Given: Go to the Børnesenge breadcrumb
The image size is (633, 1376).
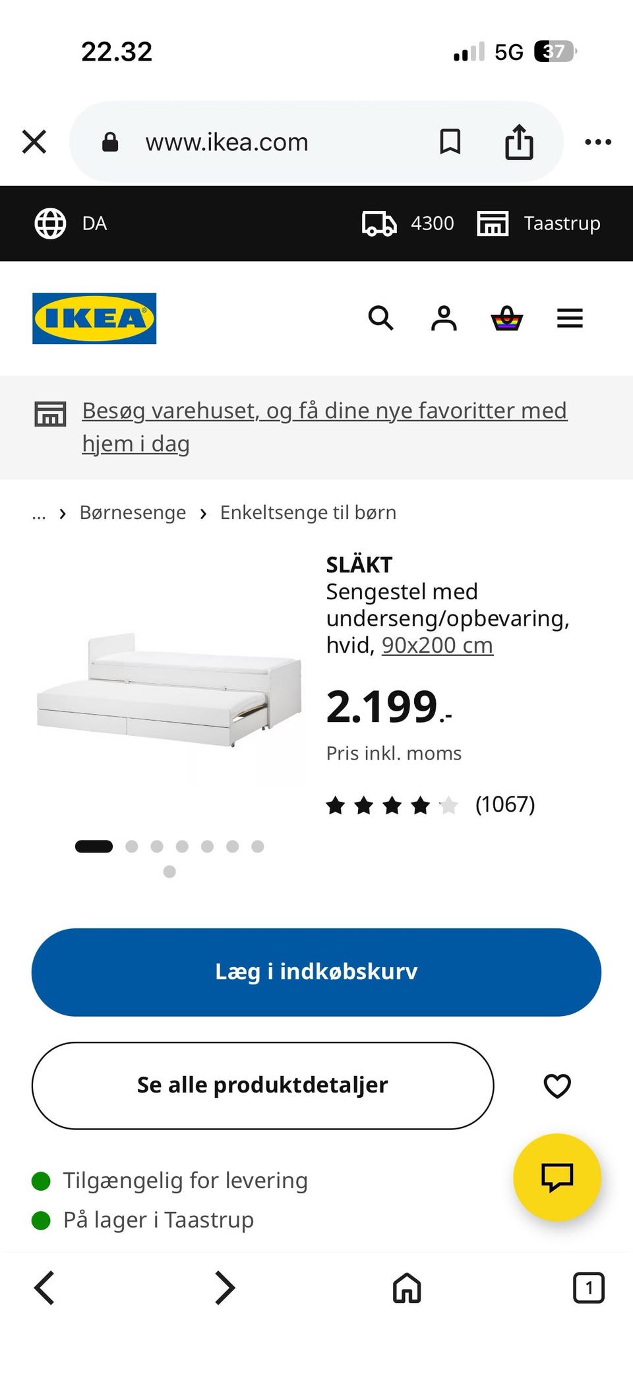Looking at the screenshot, I should tap(133, 512).
